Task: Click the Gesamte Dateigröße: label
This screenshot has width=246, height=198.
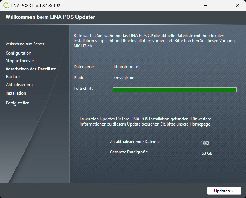Action: pyautogui.click(x=129, y=152)
